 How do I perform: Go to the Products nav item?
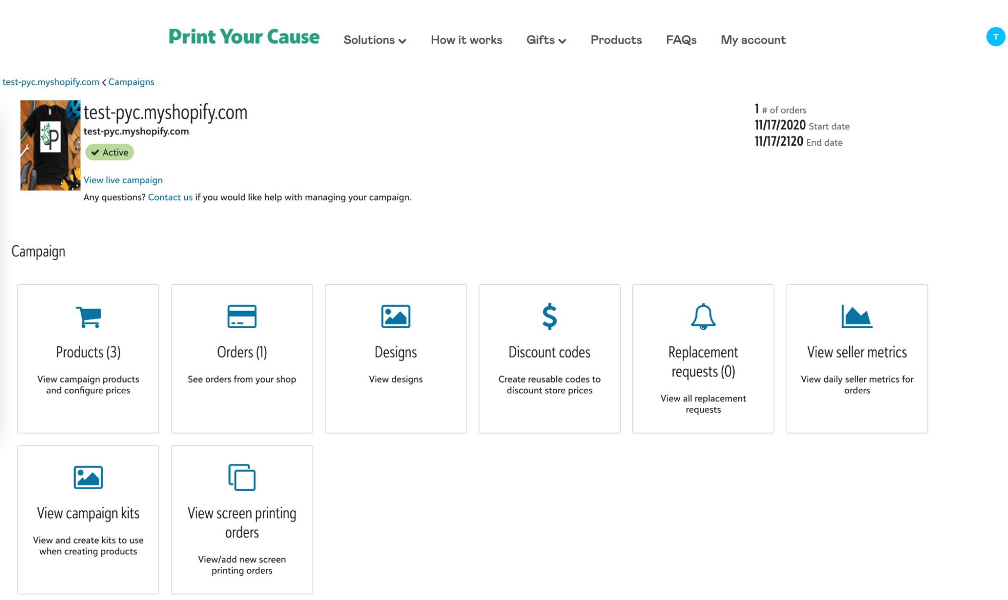pyautogui.click(x=616, y=40)
